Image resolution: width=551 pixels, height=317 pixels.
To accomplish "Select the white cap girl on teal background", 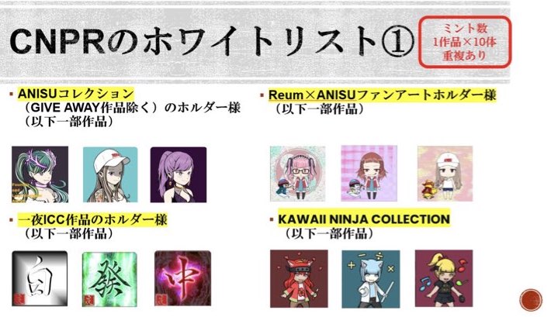I will tap(110, 174).
